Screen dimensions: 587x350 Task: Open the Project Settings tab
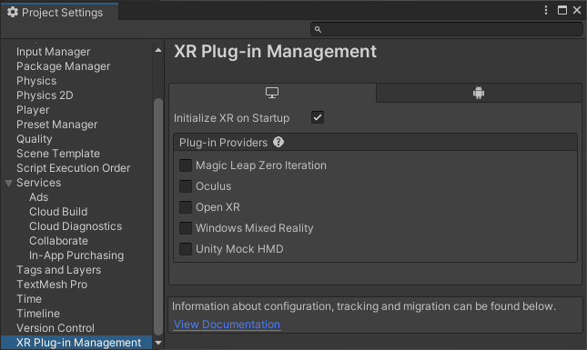tap(59, 13)
